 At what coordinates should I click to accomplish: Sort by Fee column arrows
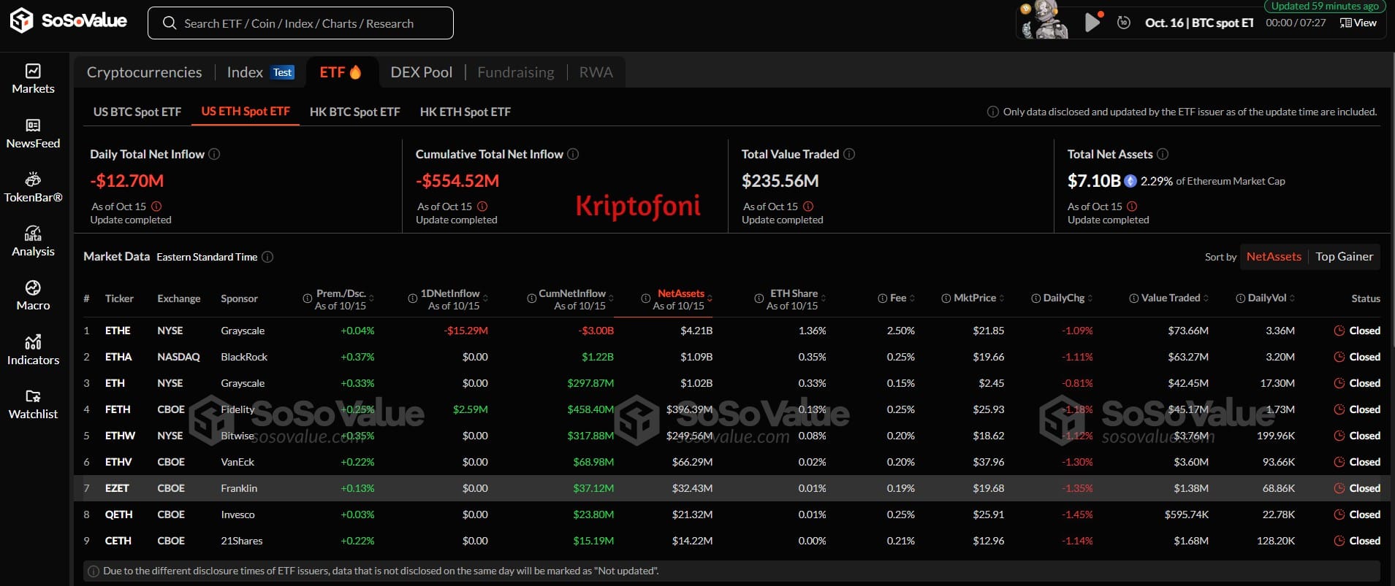pos(912,298)
